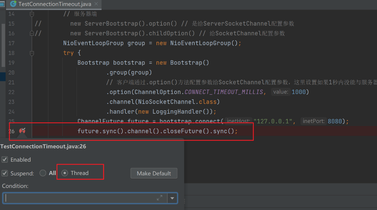Select the Thread suspend radio button
This screenshot has height=210, width=377.
click(x=65, y=173)
